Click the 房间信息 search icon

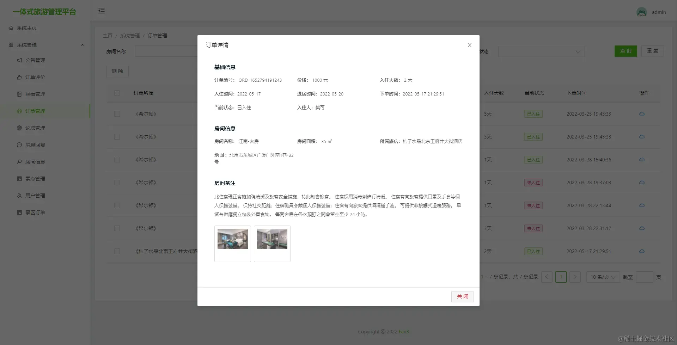tap(19, 162)
